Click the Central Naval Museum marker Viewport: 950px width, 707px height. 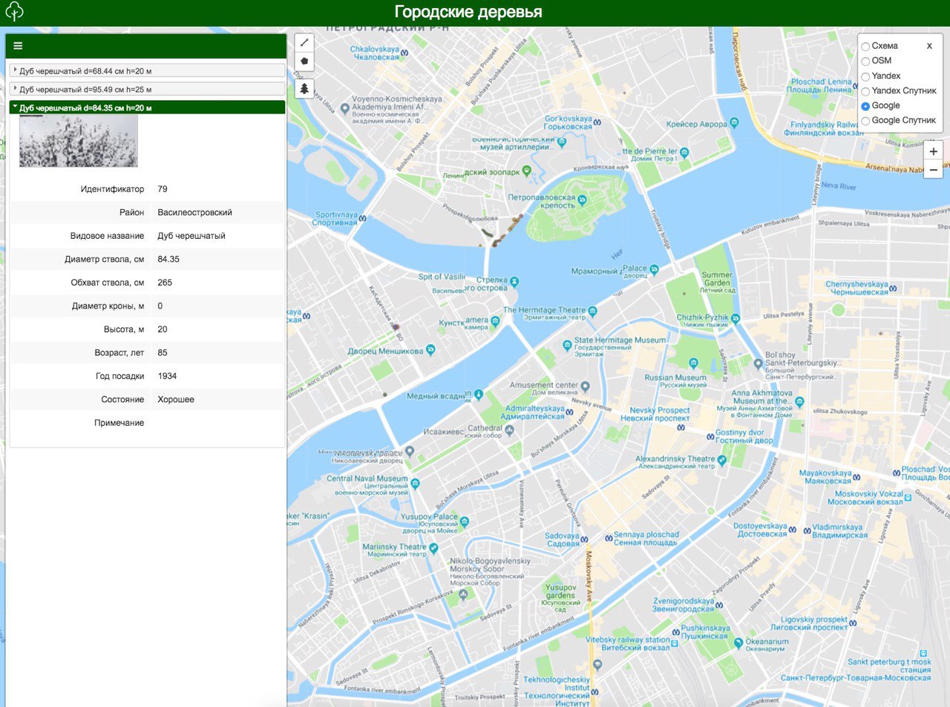pos(415,484)
